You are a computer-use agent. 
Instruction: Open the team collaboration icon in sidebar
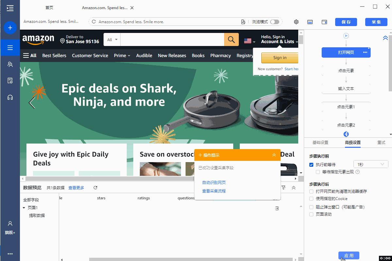click(x=10, y=64)
